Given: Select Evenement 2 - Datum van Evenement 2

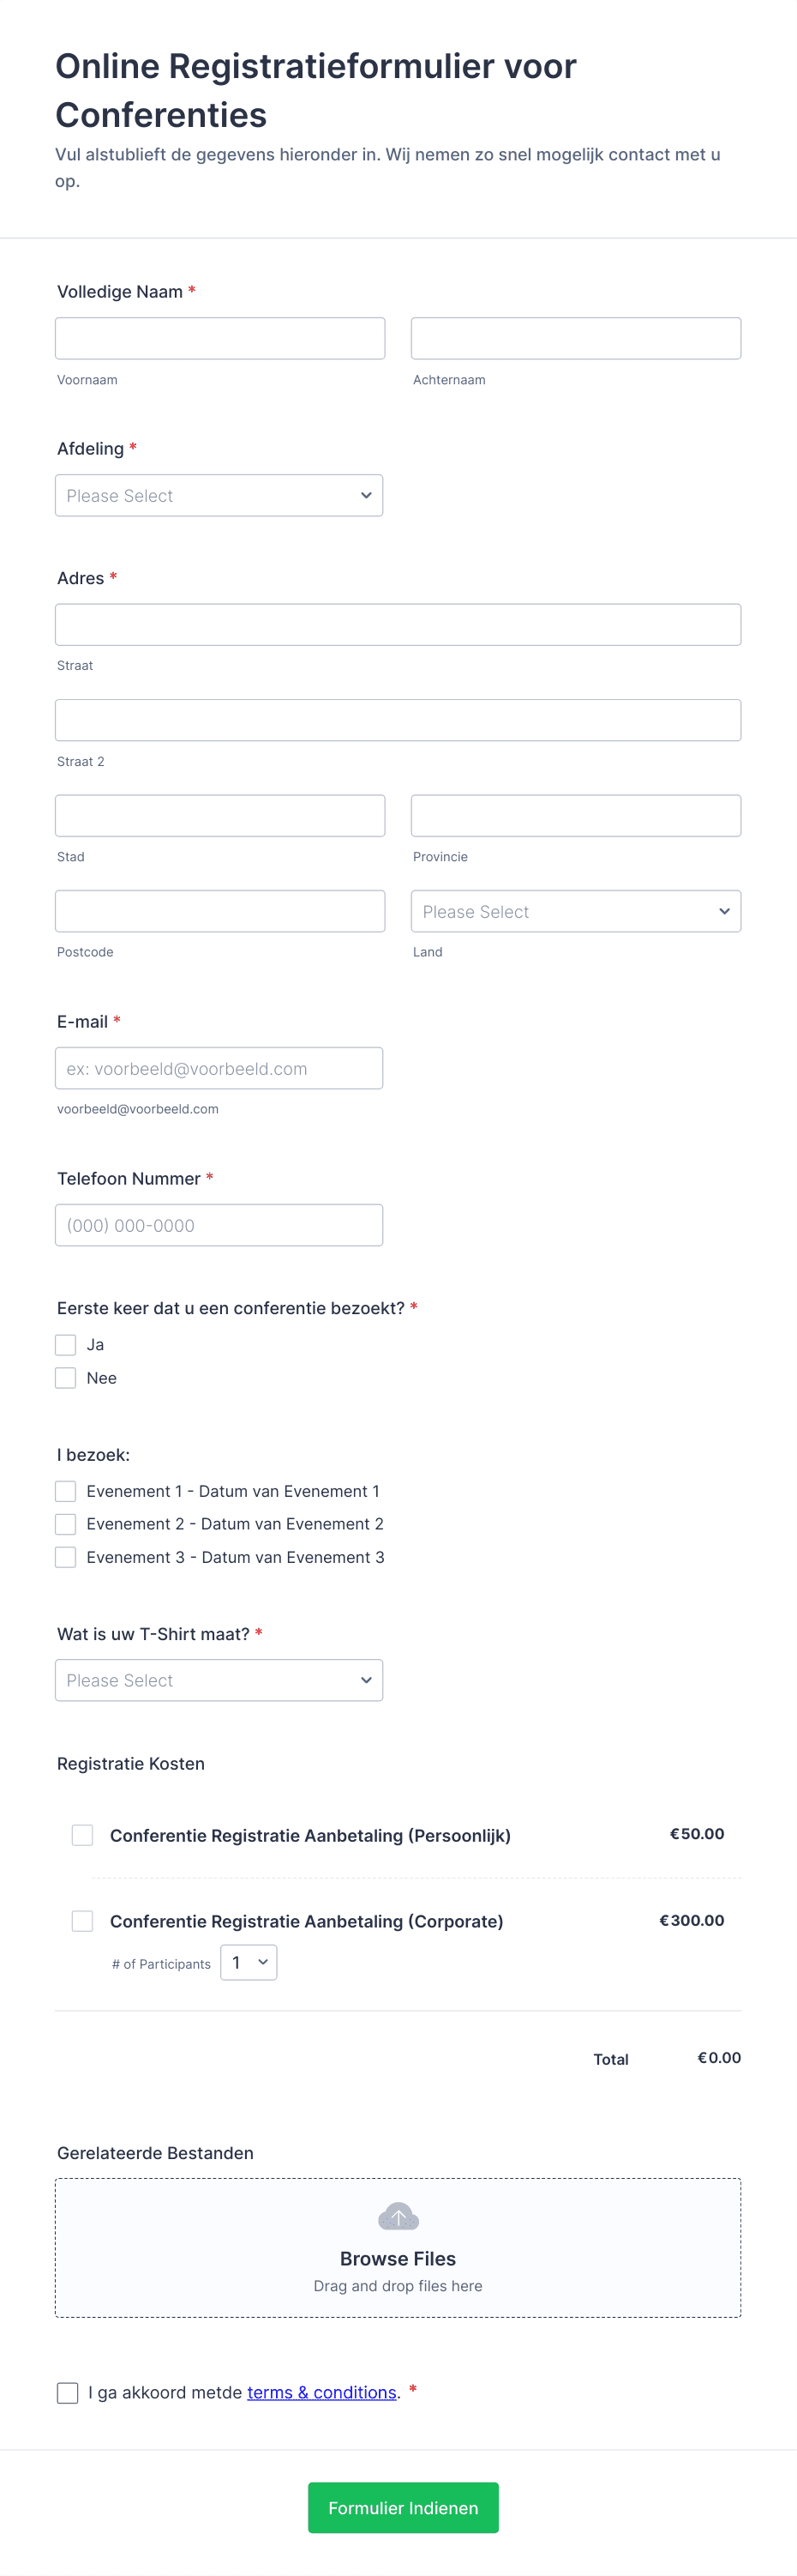Looking at the screenshot, I should point(65,1523).
